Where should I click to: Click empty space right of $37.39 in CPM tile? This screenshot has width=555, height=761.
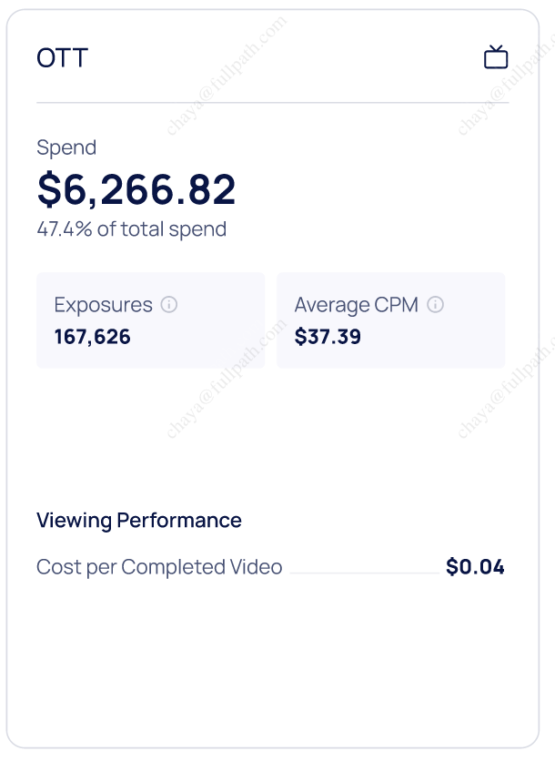pyautogui.click(x=437, y=339)
